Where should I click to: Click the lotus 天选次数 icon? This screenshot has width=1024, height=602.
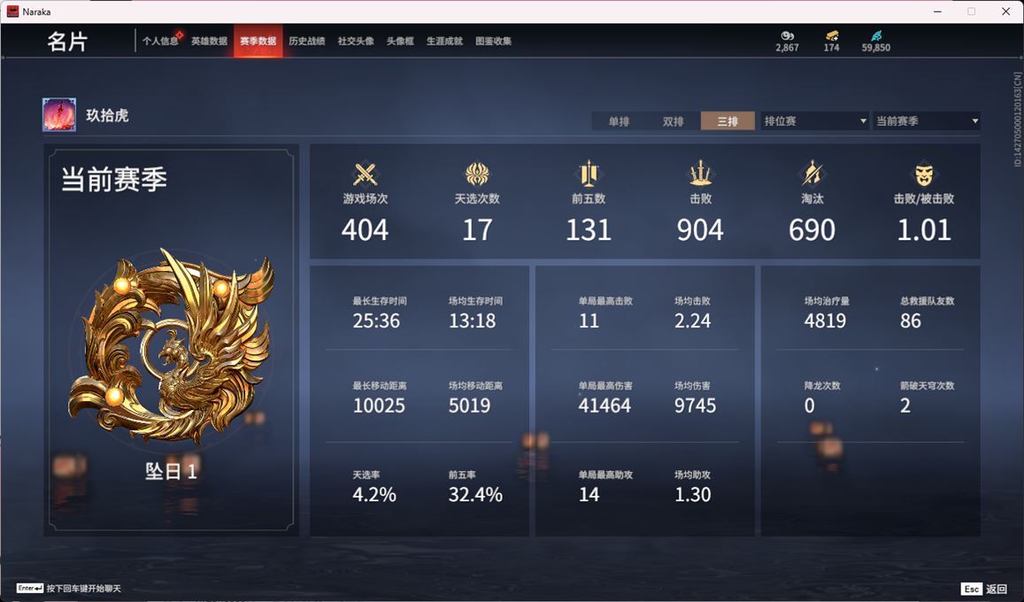(x=477, y=174)
